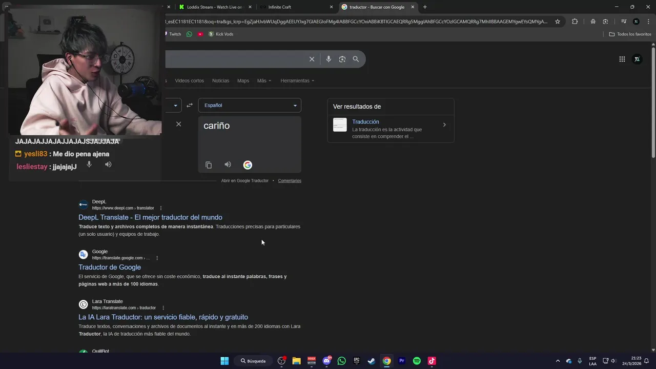This screenshot has width=656, height=369.
Task: Open the Google apps grid
Action: 622,59
